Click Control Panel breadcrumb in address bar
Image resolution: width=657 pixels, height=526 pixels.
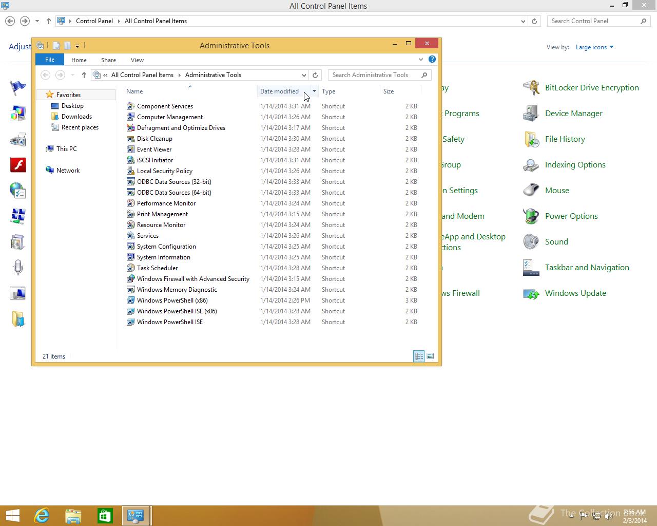pos(94,21)
